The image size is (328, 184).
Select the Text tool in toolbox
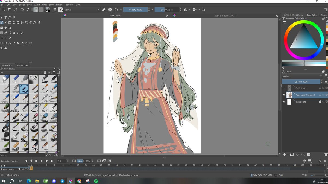point(5,17)
